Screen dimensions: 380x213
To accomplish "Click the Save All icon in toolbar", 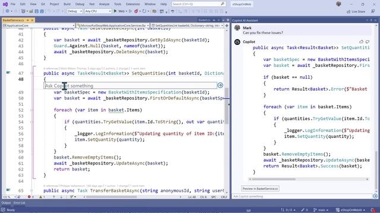I will pos(42,11).
